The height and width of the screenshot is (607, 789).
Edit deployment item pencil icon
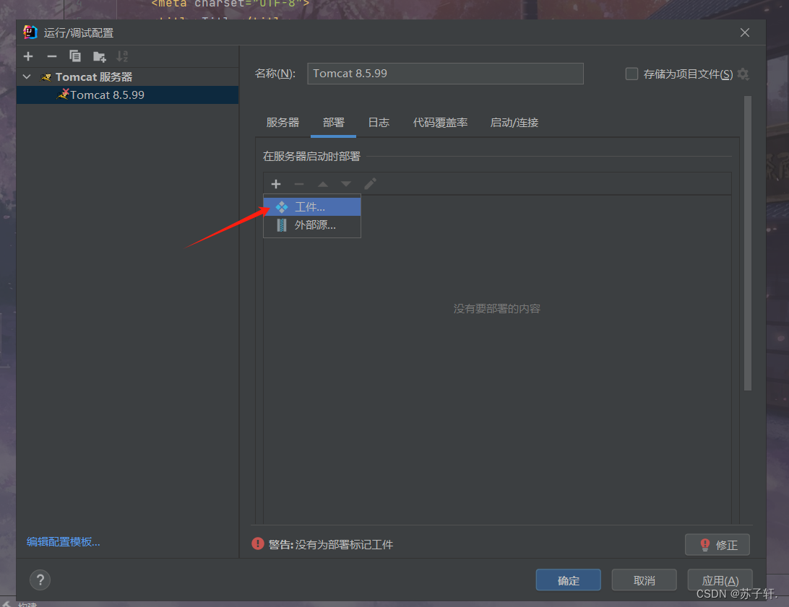click(370, 184)
